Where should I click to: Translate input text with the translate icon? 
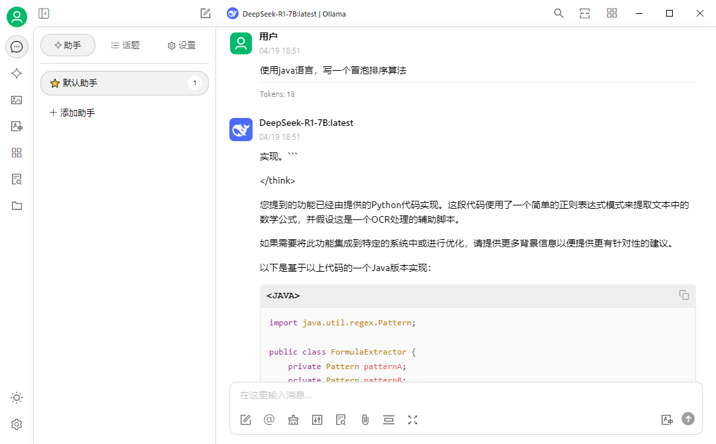click(x=667, y=420)
